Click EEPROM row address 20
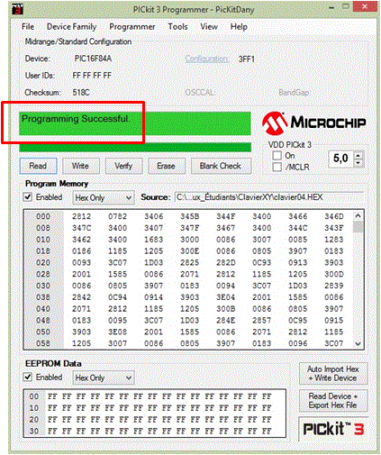 tap(34, 420)
